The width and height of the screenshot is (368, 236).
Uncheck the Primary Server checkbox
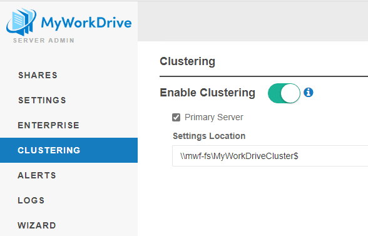[x=176, y=118]
